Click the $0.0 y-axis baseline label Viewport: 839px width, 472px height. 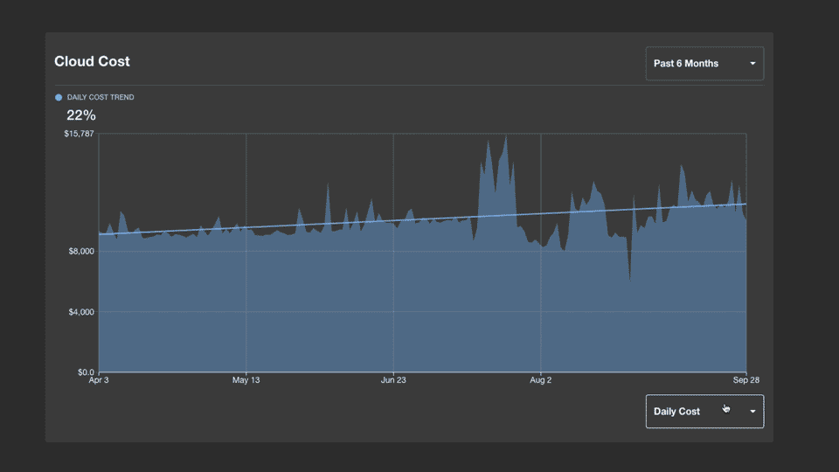[85, 372]
